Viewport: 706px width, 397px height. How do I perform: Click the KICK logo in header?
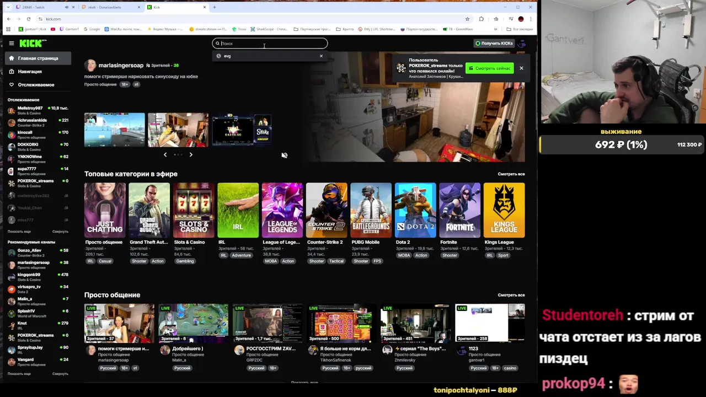pos(33,43)
